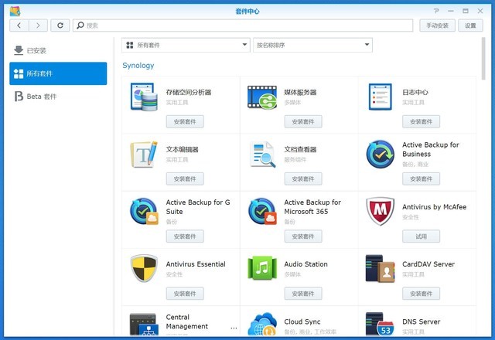The image size is (495, 340).
Task: Click the search input field
Action: (243, 25)
